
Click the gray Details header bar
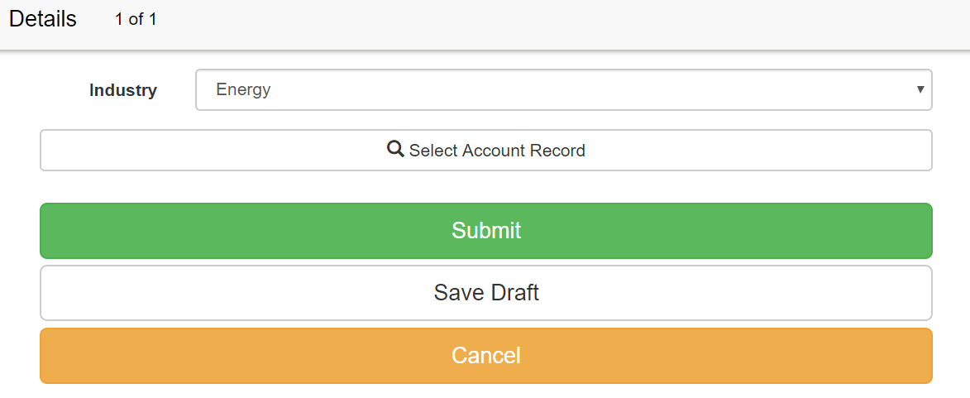point(485,25)
